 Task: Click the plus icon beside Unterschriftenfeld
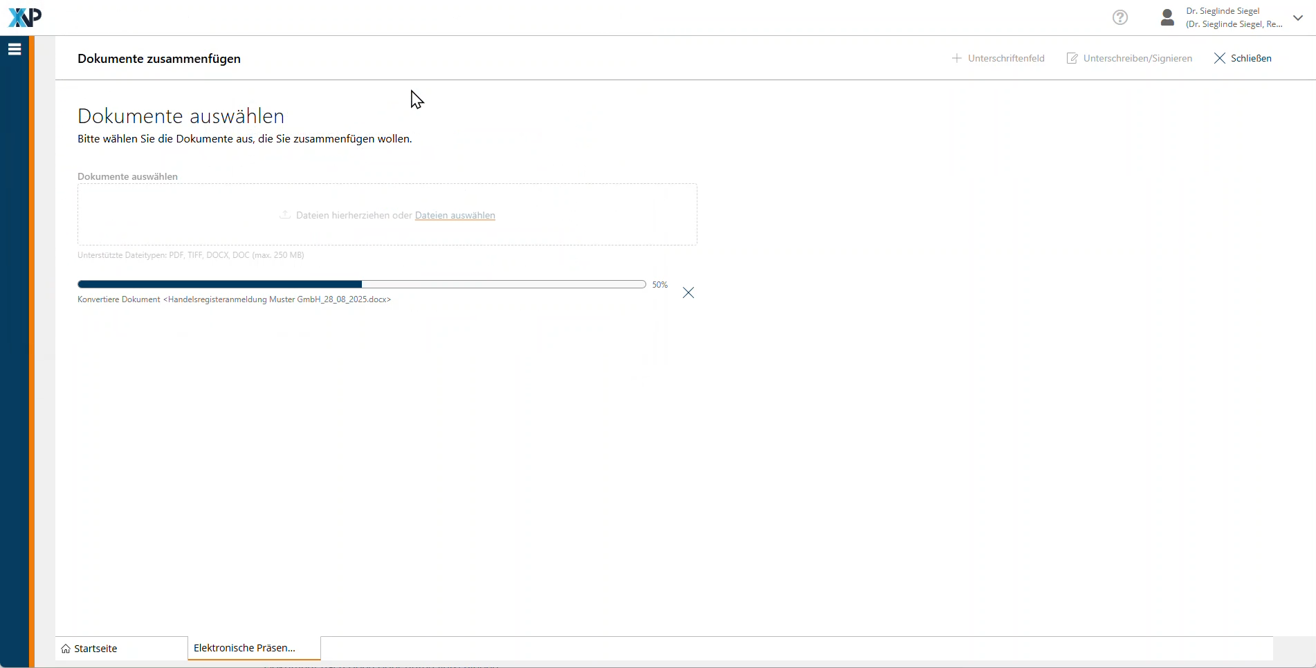(957, 58)
